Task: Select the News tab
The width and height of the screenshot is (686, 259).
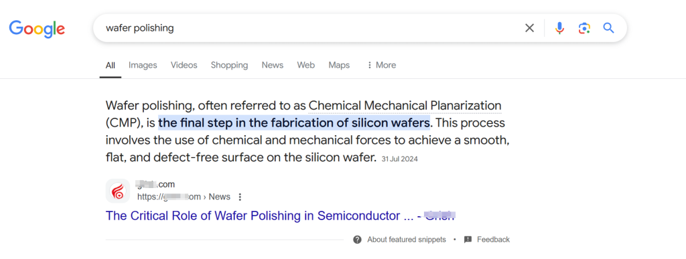Action: tap(272, 65)
